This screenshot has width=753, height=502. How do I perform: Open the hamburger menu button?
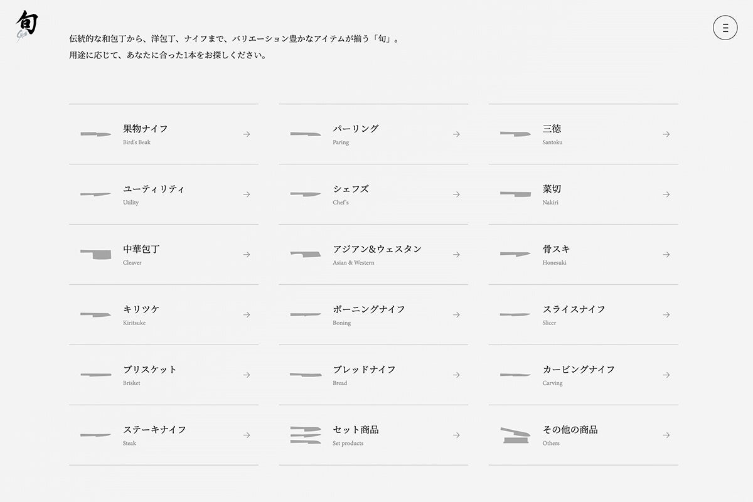point(725,28)
